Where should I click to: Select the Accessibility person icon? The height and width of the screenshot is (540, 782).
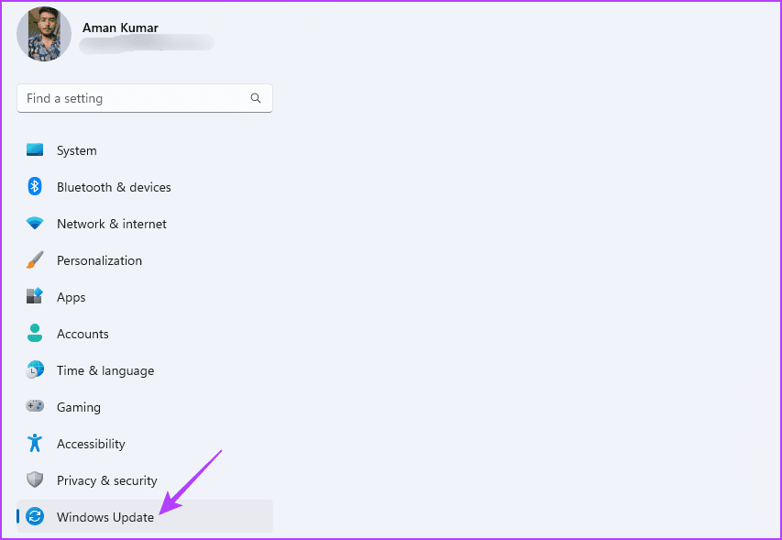[34, 443]
